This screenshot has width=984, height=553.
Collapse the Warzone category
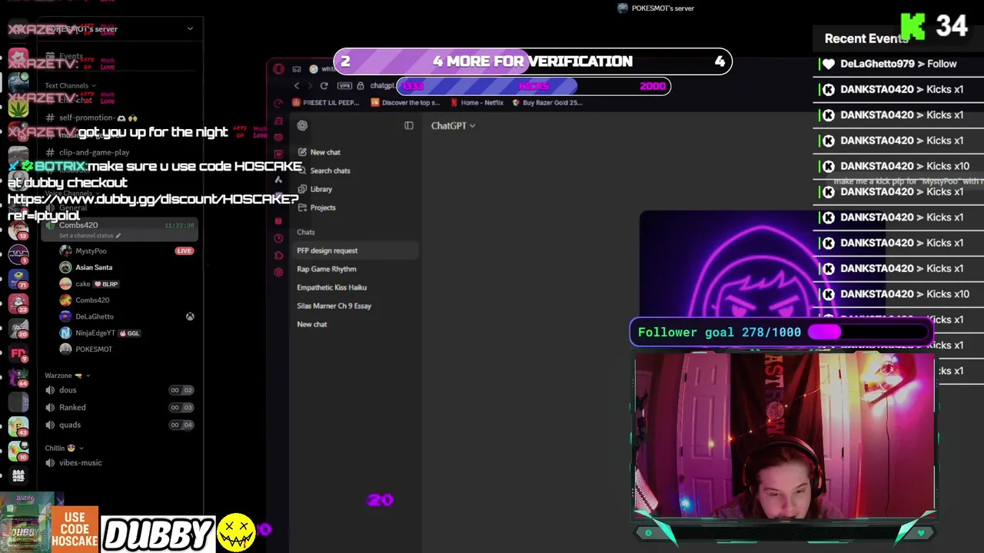pyautogui.click(x=68, y=376)
